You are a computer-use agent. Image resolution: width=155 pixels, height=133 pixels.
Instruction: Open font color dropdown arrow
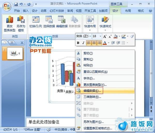[109, 43]
